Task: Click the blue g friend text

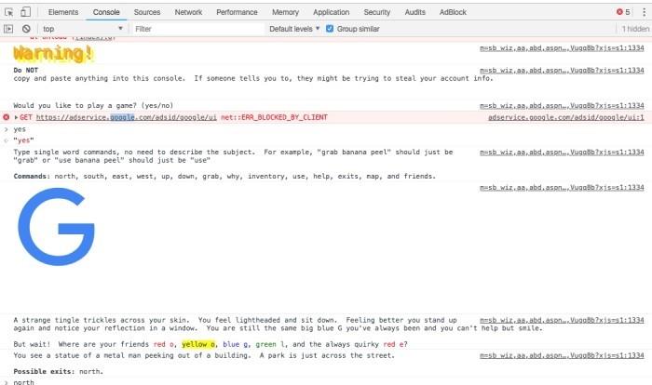Action: pos(237,344)
